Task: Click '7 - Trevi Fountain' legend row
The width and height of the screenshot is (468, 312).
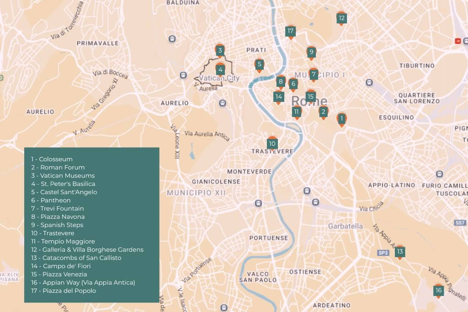Action: pyautogui.click(x=58, y=208)
